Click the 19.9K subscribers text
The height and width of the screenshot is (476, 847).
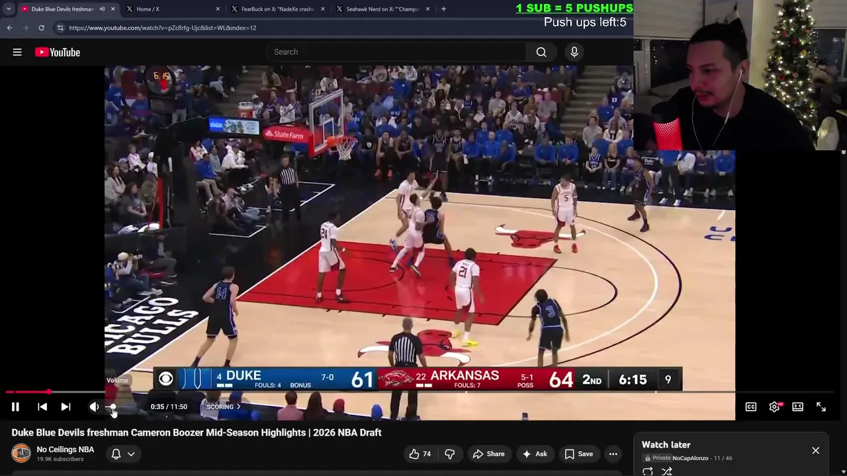(x=60, y=459)
